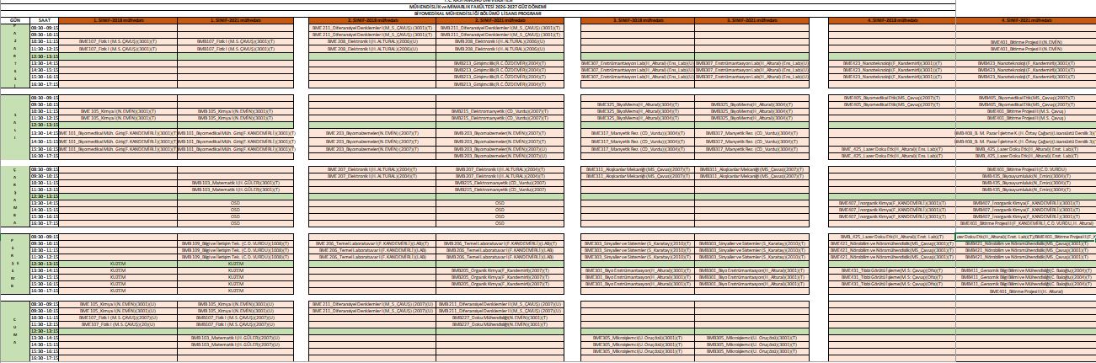The image size is (1096, 363).
Task: Select the SAAT header cell
Action: (44, 19)
